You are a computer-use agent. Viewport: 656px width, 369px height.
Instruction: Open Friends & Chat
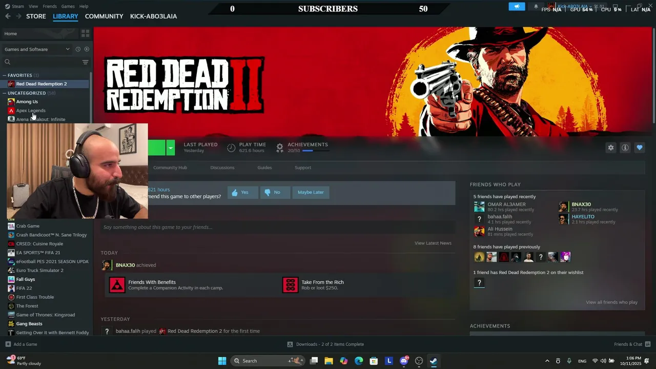[632, 344]
